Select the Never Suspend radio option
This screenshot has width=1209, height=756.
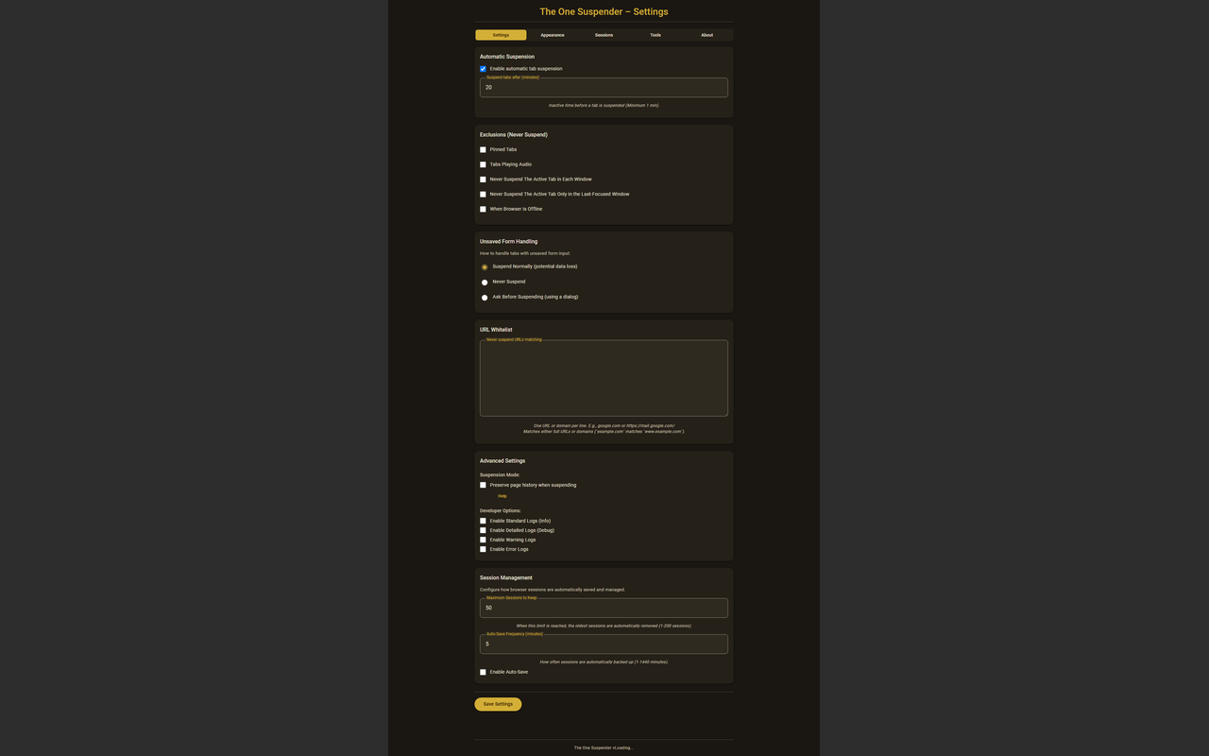[x=485, y=283]
